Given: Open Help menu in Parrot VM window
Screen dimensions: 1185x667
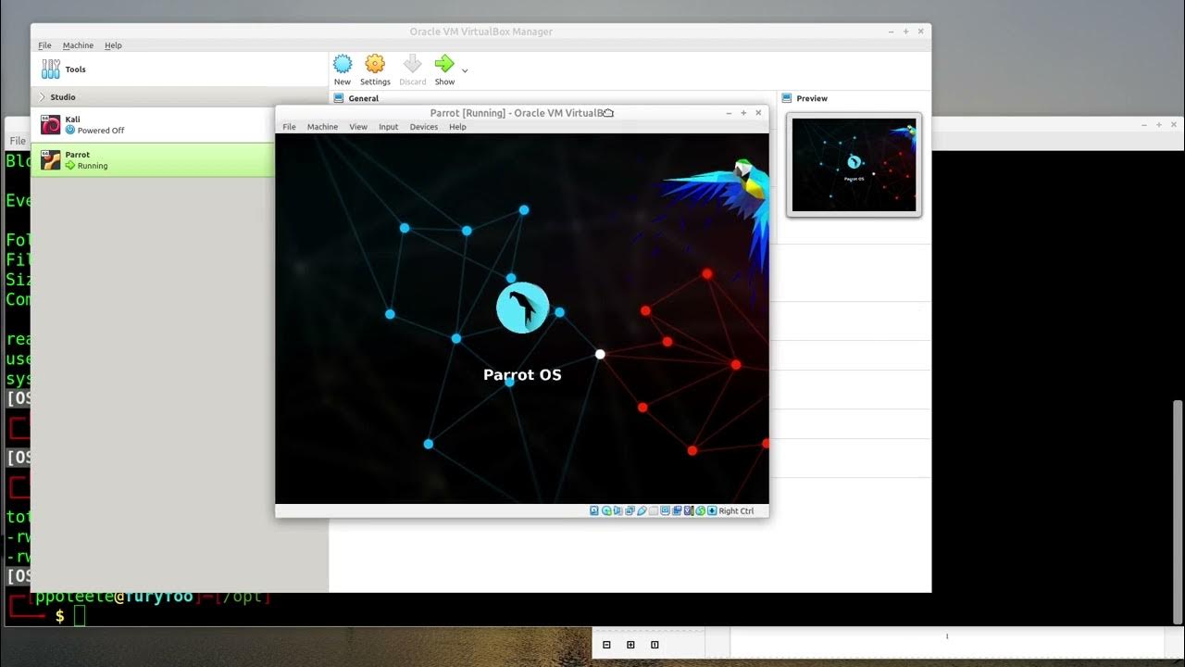Looking at the screenshot, I should click(457, 127).
